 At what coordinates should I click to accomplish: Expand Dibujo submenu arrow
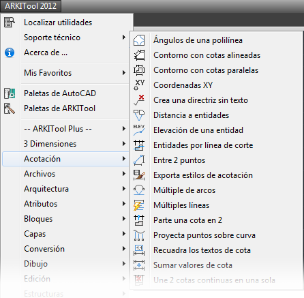[124, 264]
